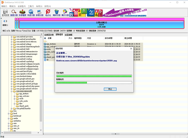Click the Format toolbar icon
The height and width of the screenshot is (138, 188).
pyautogui.click(x=48, y=12)
